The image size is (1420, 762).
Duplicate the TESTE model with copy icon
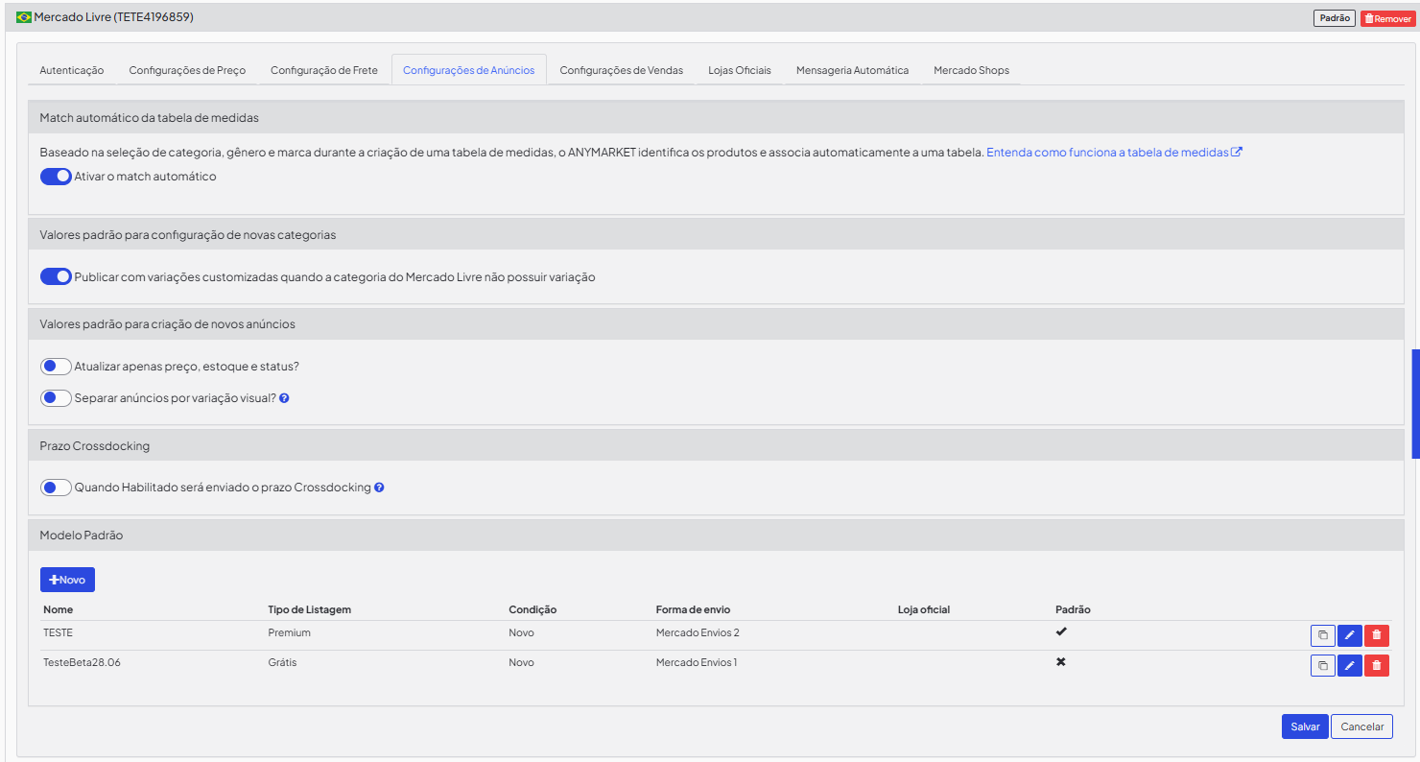click(1322, 635)
